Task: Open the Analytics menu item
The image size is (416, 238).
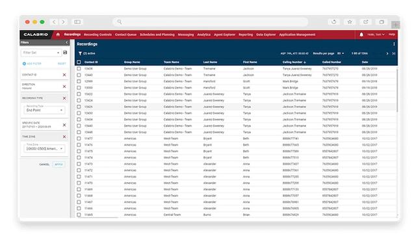Action: pos(203,34)
